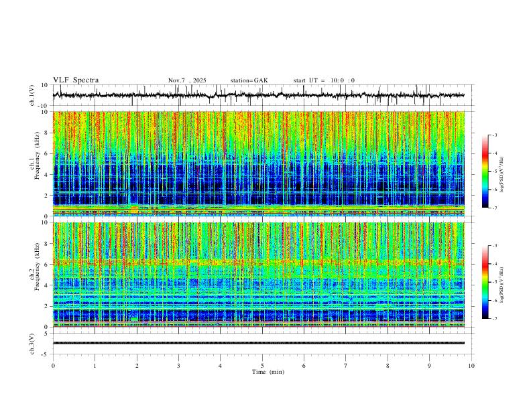Click the "ch.3(V)" axis label

(x=32, y=344)
